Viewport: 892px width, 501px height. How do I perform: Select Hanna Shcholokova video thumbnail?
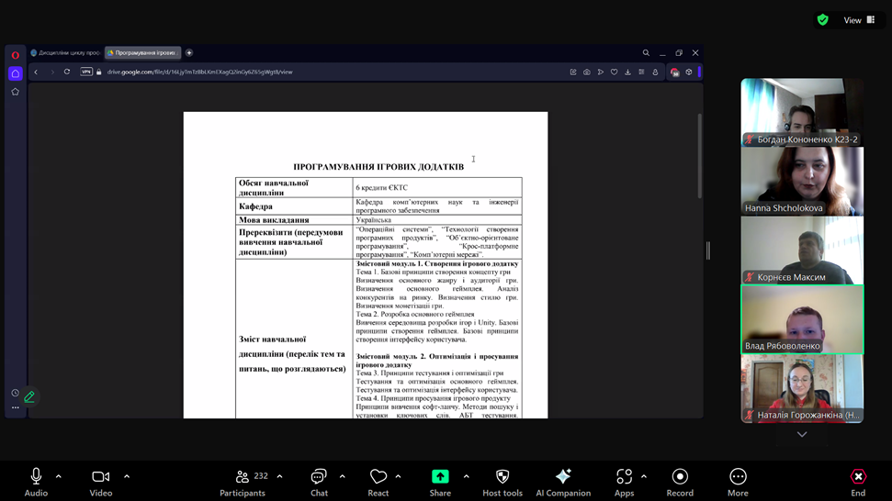pos(802,181)
